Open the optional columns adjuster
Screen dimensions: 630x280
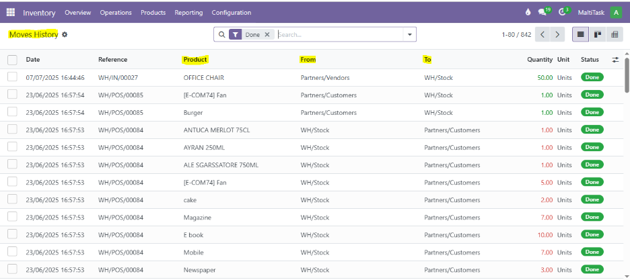(x=615, y=60)
